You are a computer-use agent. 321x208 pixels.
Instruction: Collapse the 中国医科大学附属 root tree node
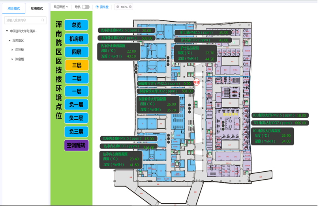tap(7, 31)
